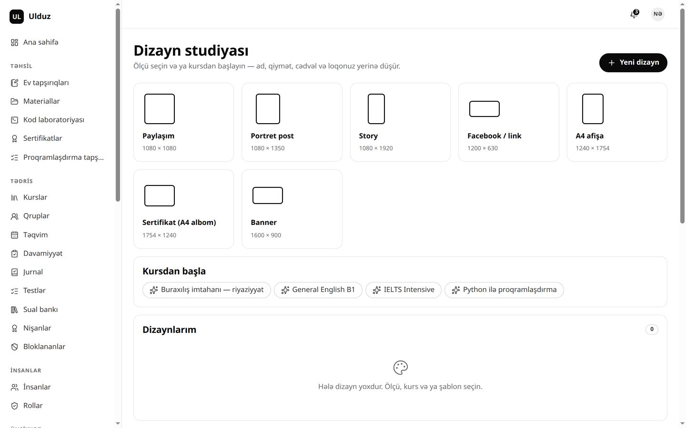
Task: Open Proqramlaşdırma tapş... in sidebar
Action: coord(58,157)
